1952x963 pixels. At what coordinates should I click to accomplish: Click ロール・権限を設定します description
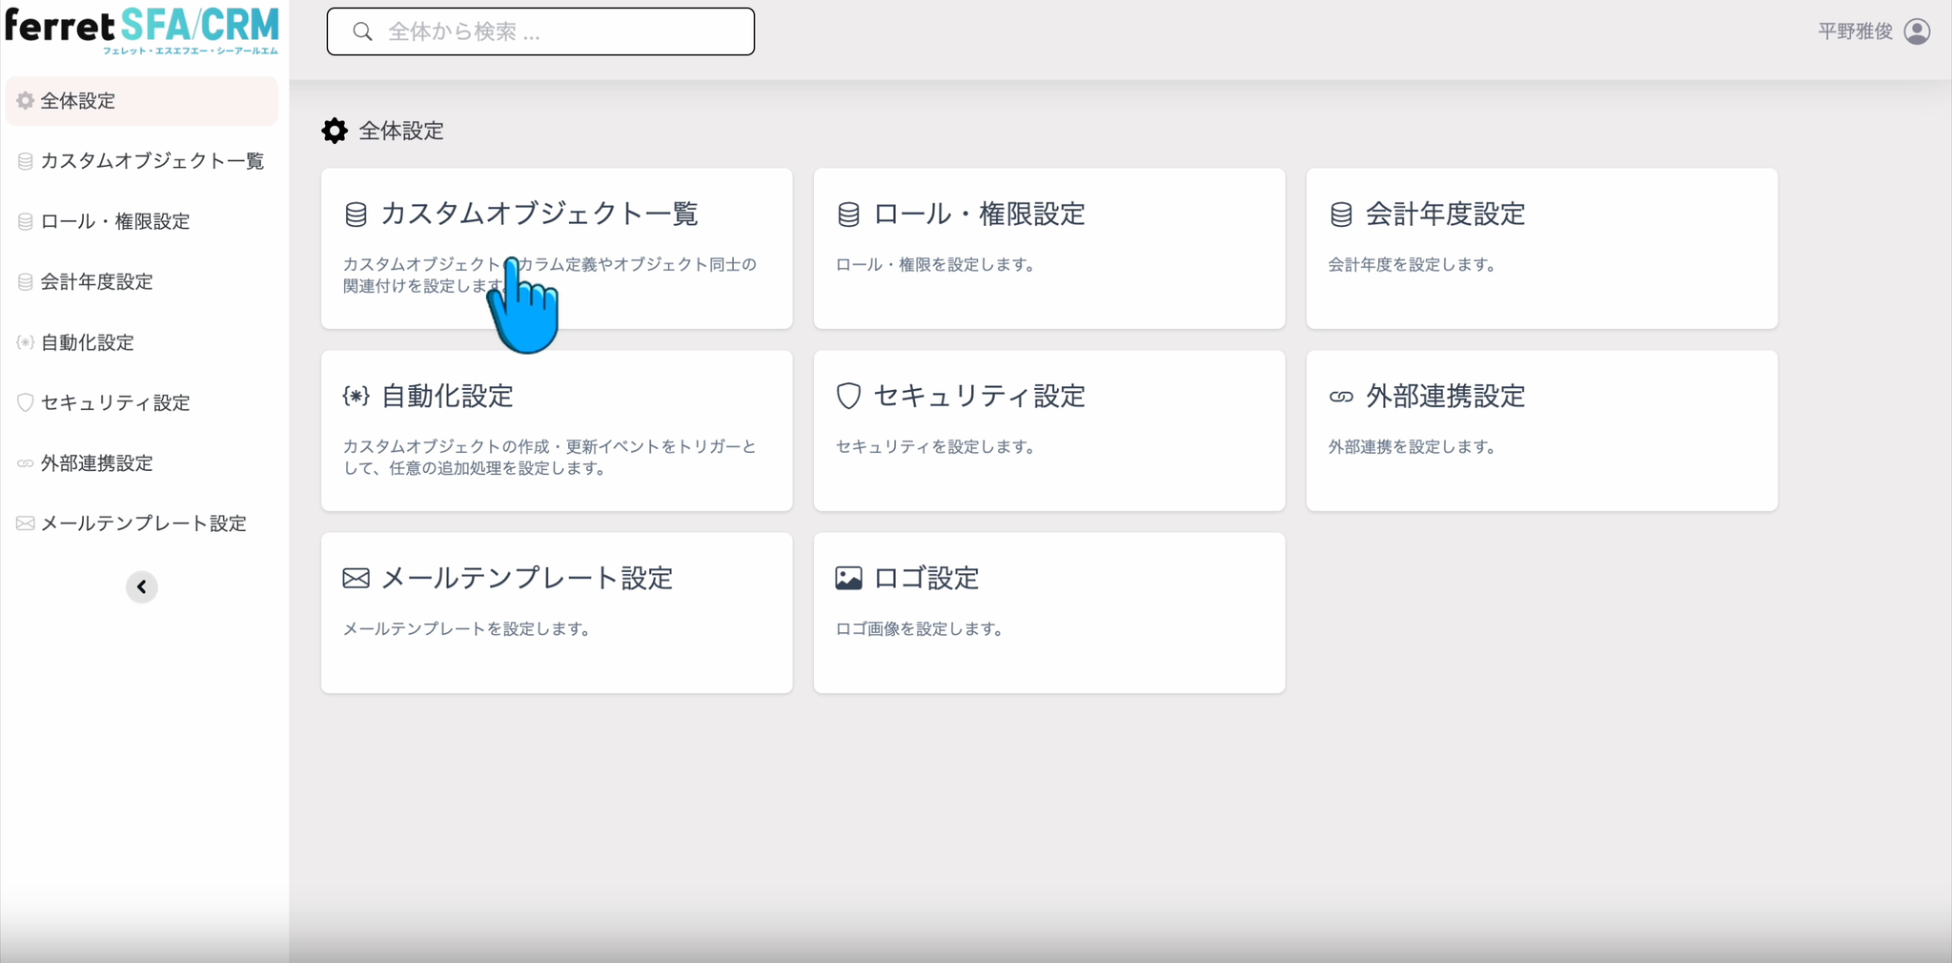coord(935,264)
